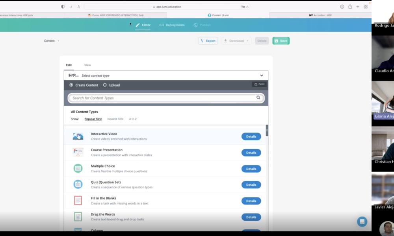This screenshot has height=236, width=394.
Task: Click the Export button
Action: point(208,41)
